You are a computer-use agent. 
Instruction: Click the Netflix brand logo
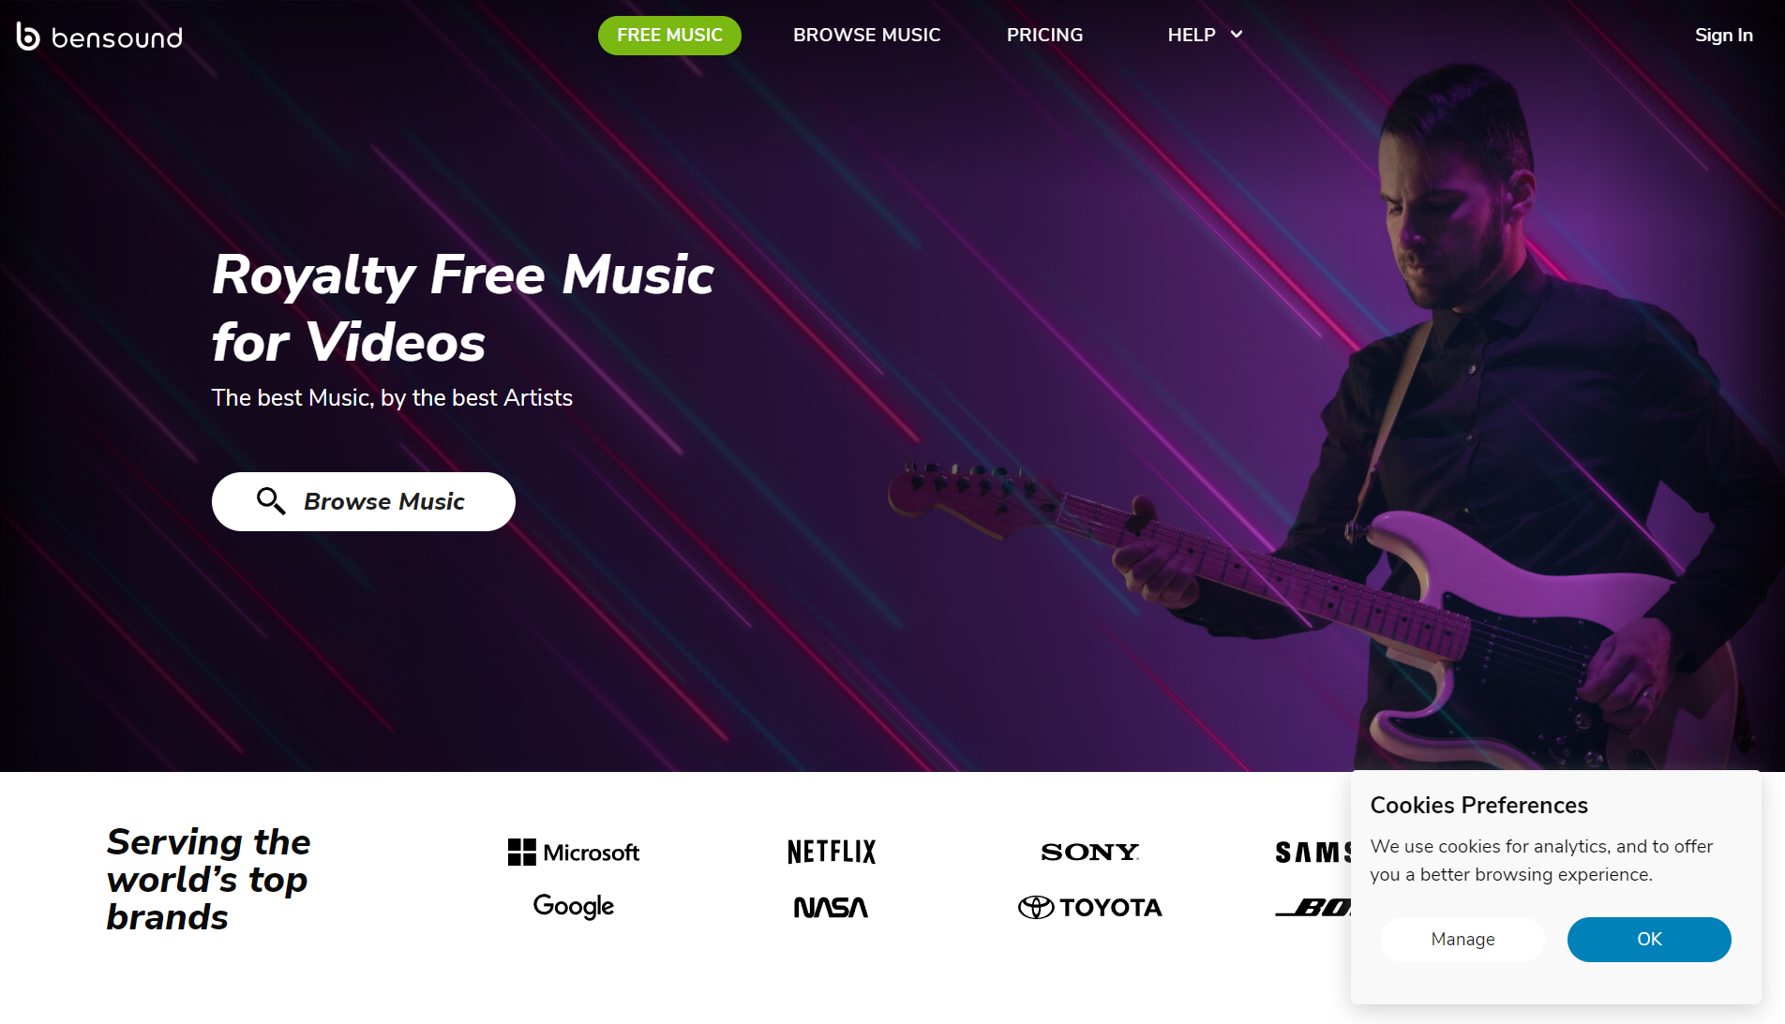coord(832,852)
